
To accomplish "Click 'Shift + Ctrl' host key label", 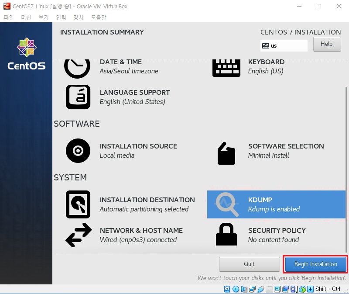I will tap(328, 289).
